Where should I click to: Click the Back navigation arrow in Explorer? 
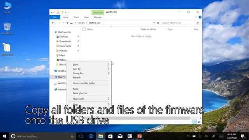coord(53,23)
